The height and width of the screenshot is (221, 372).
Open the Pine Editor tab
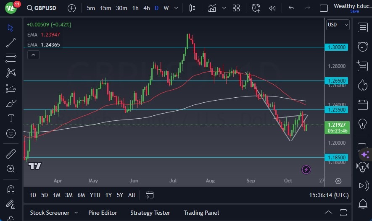coord(103,213)
